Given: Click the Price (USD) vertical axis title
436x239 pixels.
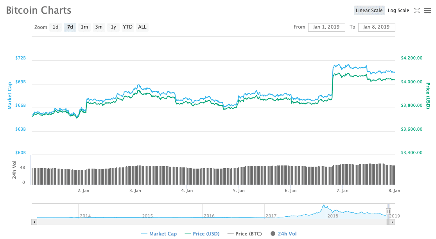Looking at the screenshot, I should coord(428,96).
